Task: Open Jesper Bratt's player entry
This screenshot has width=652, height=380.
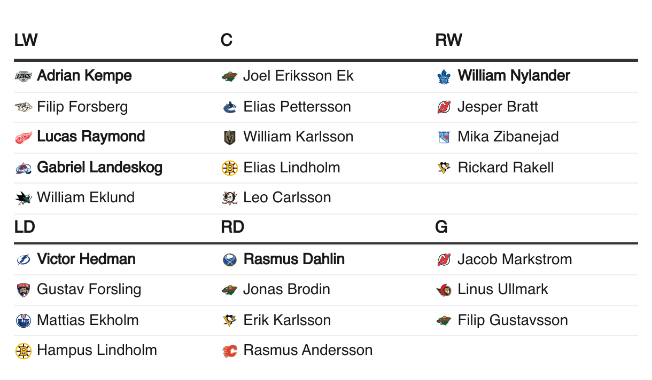Action: click(498, 107)
